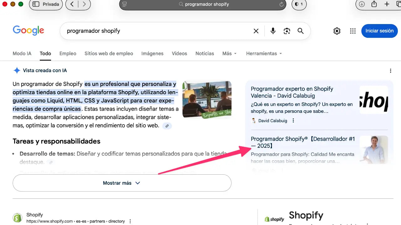This screenshot has height=225, width=401.
Task: Open the Shopify partners directory link
Action: [75, 221]
